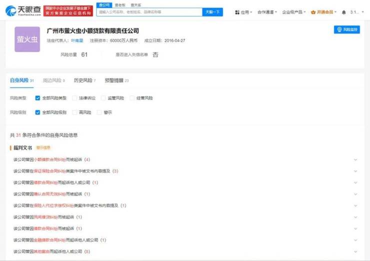Focus the company name search field

pyautogui.click(x=149, y=12)
